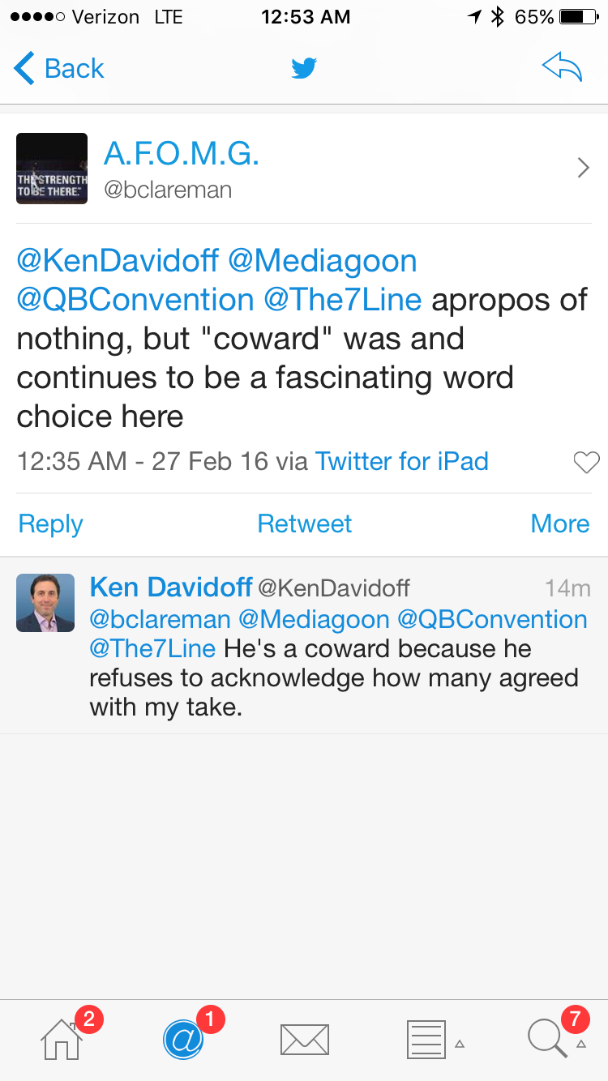608x1081 pixels.
Task: Go back using the Back button
Action: (59, 68)
